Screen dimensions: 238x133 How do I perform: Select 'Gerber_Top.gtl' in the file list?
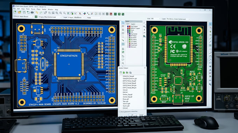point(127,94)
